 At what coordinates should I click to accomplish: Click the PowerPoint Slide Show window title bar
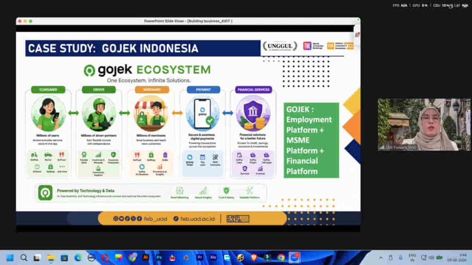click(188, 21)
